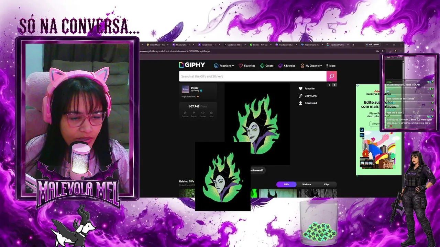Viewport: 440px width, 247px height.
Task: Click the Favorites heart outline icon
Action: pyautogui.click(x=241, y=66)
